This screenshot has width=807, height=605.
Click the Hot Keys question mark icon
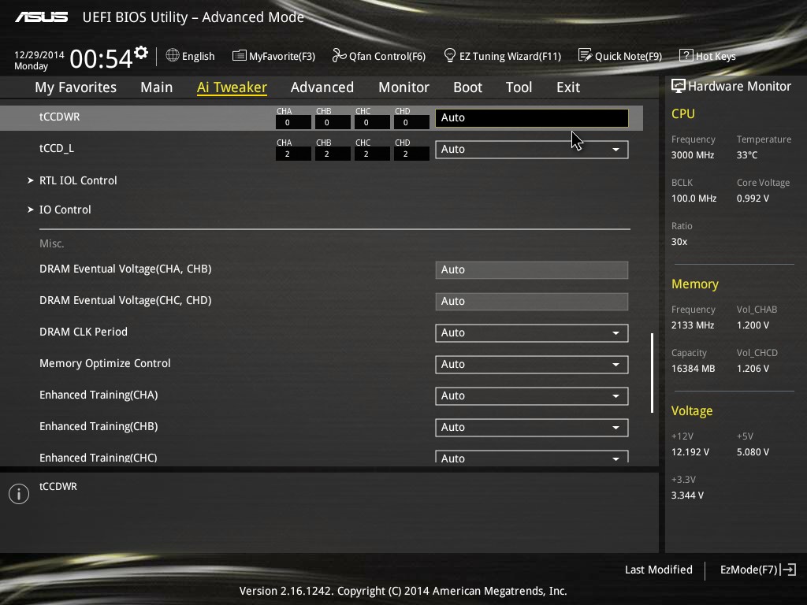click(x=686, y=55)
